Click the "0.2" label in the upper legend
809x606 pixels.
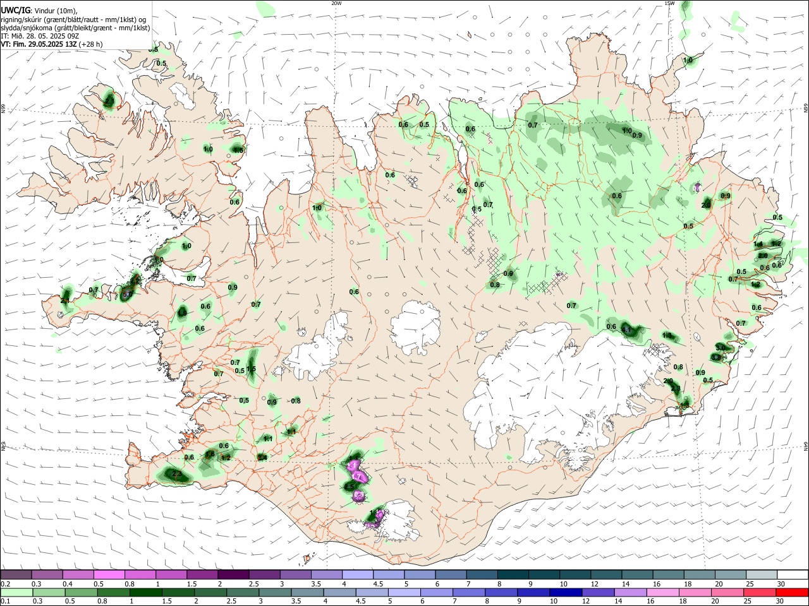point(5,584)
